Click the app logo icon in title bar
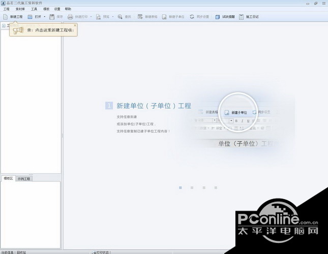328x254 pixels. pyautogui.click(x=3, y=3)
